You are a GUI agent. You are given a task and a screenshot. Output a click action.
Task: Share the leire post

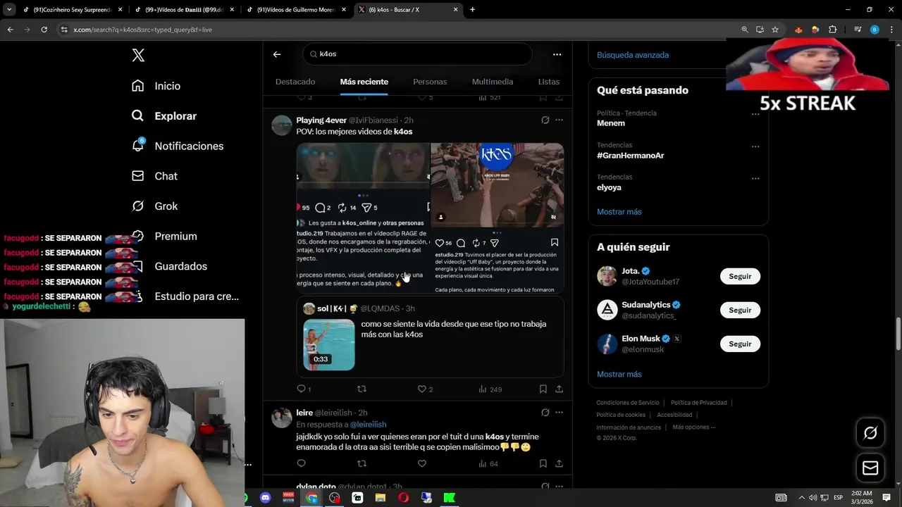[x=559, y=463]
